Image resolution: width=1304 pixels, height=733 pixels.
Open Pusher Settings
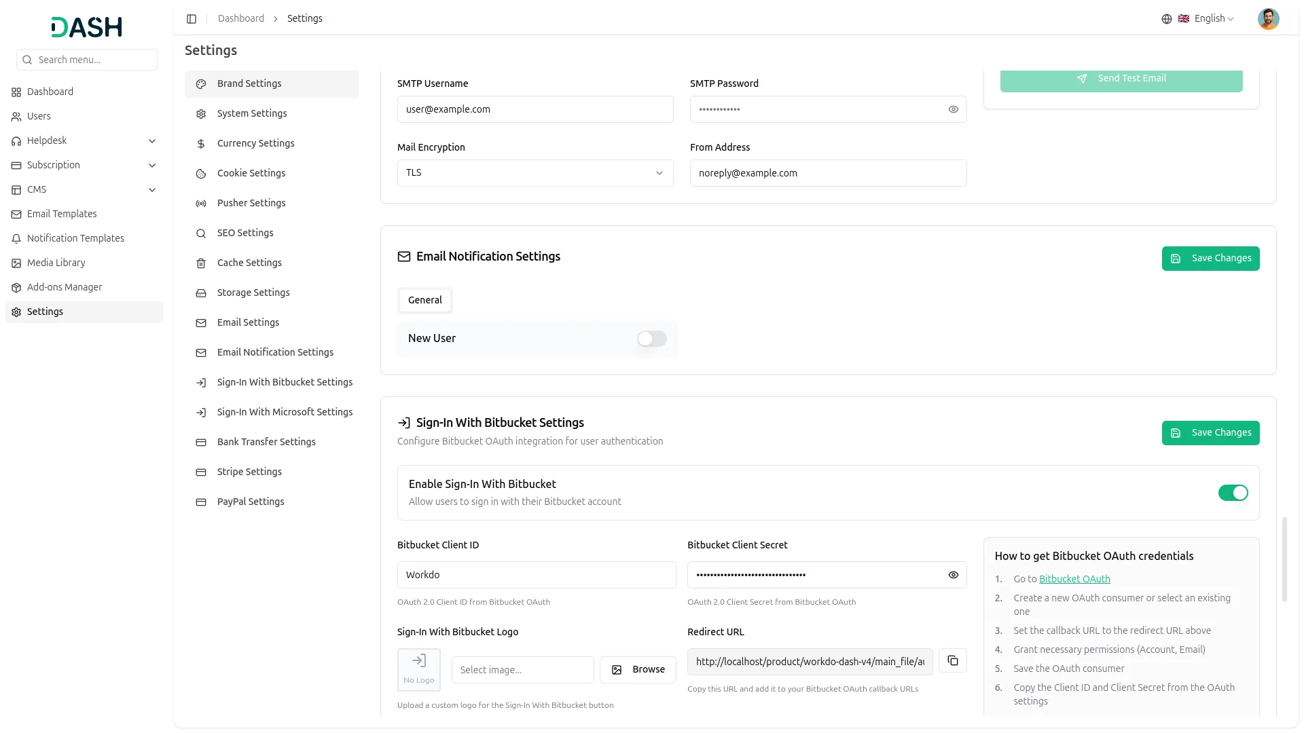point(251,203)
